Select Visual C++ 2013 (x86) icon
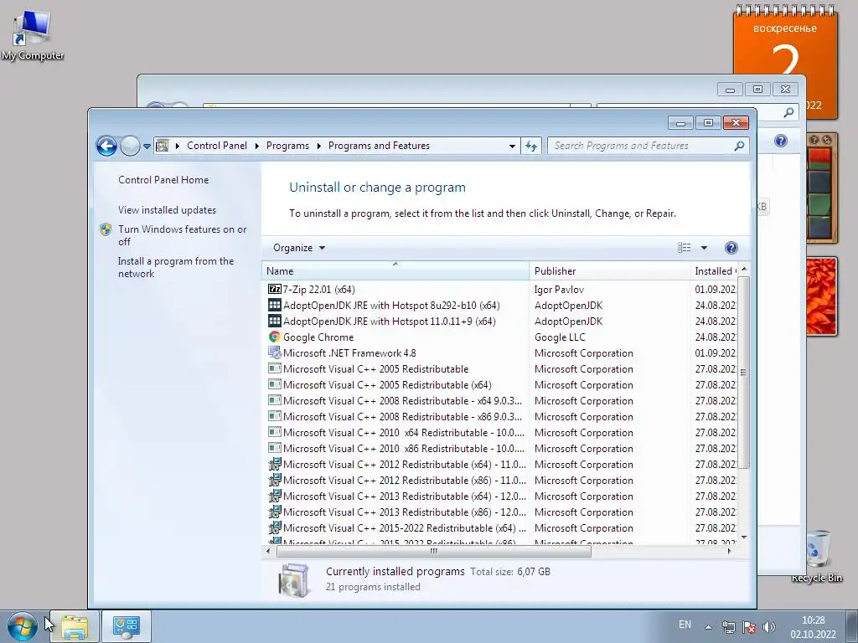858x643 pixels. click(275, 512)
